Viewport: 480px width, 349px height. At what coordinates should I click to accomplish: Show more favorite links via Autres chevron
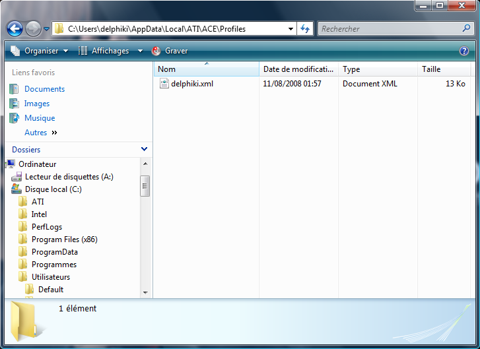click(54, 133)
